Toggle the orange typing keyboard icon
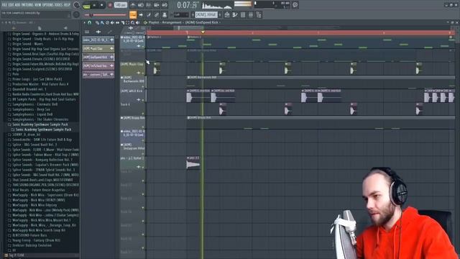This screenshot has width=460, height=259. coord(133,14)
